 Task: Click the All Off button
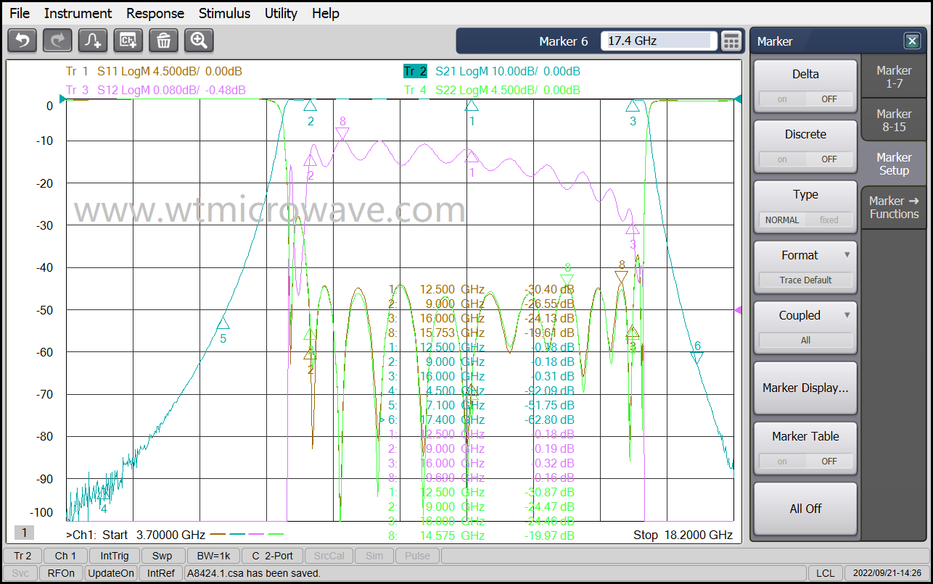coord(805,509)
